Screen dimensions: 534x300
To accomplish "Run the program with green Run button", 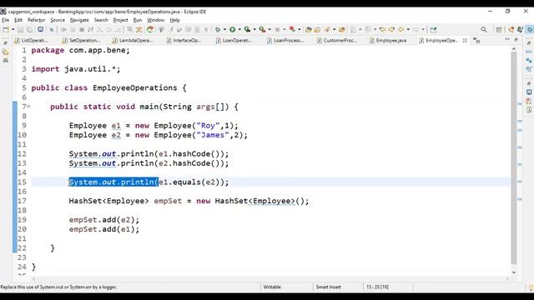I will [232, 30].
